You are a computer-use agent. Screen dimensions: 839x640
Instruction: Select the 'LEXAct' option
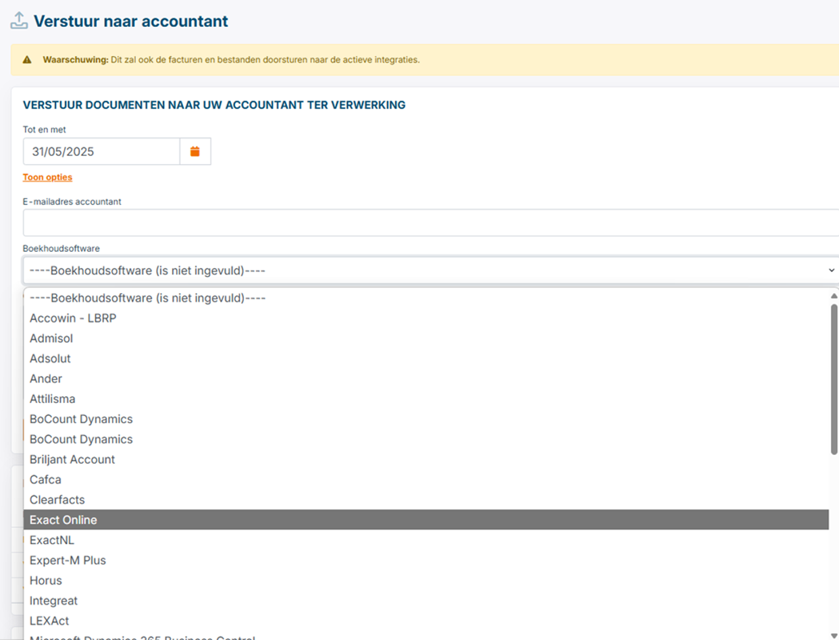tap(49, 621)
